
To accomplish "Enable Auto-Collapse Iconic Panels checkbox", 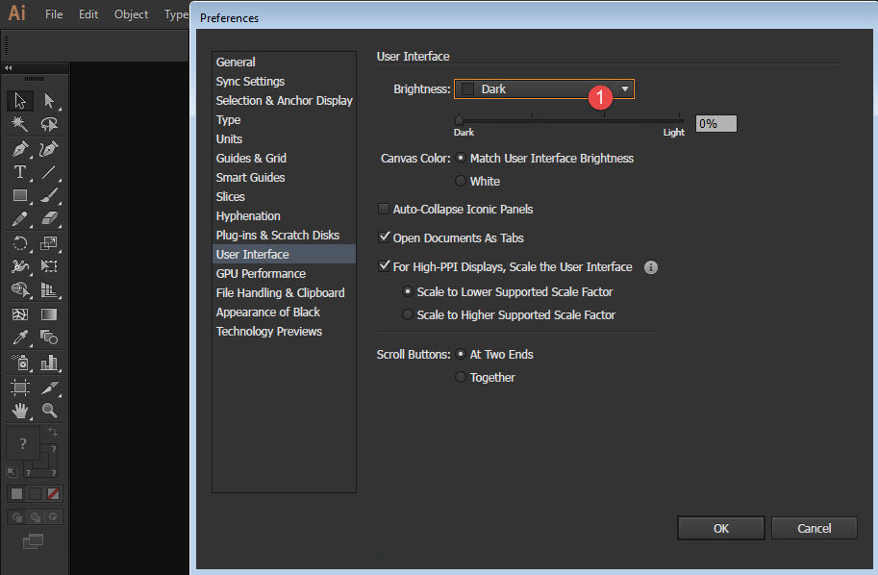I will (384, 209).
